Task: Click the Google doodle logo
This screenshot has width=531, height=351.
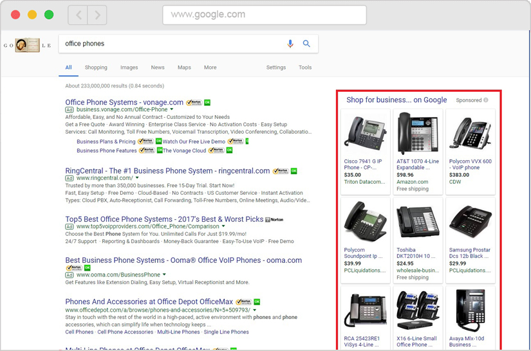Action: coord(28,45)
